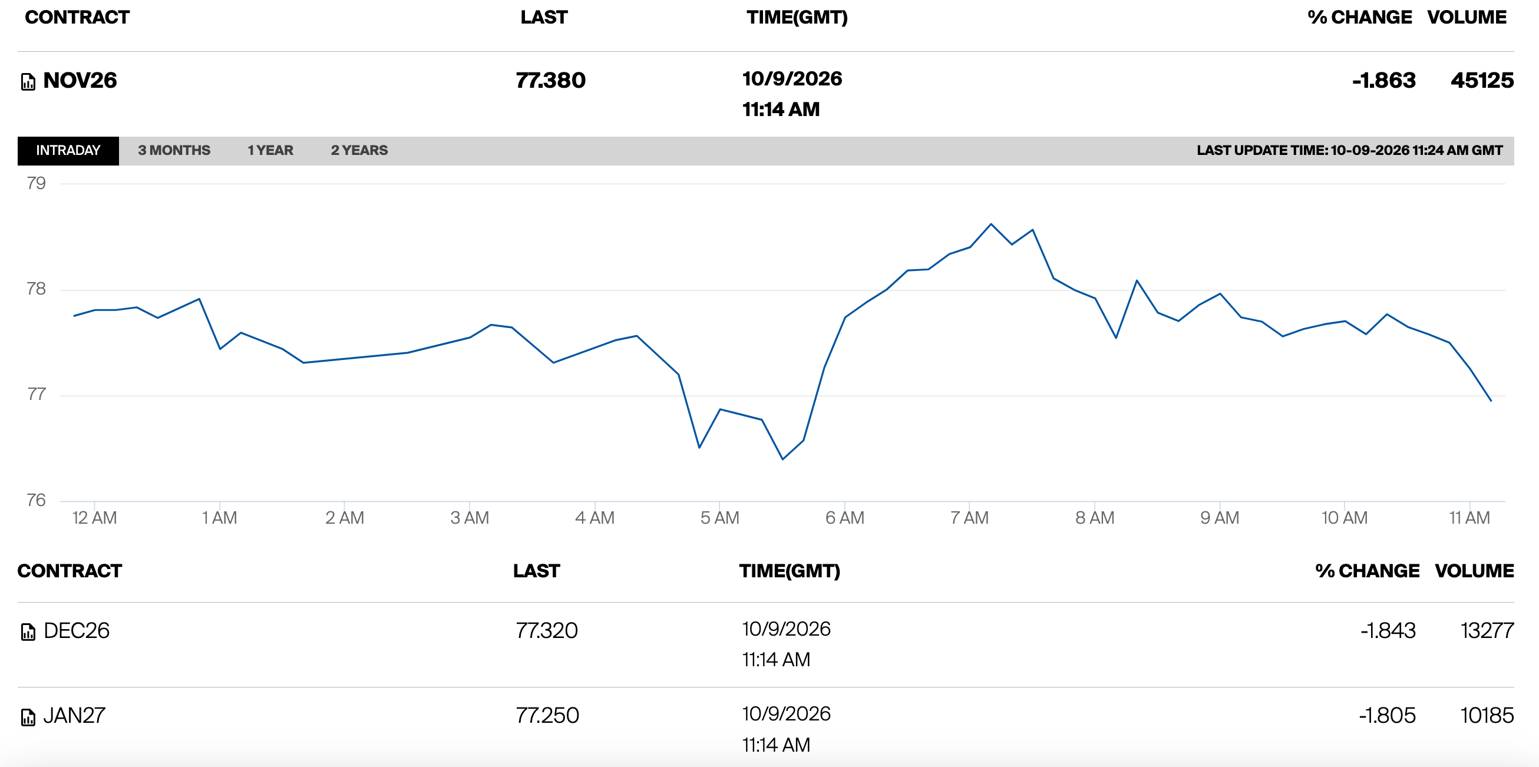Click the top CONTRACT column header

tap(77, 17)
